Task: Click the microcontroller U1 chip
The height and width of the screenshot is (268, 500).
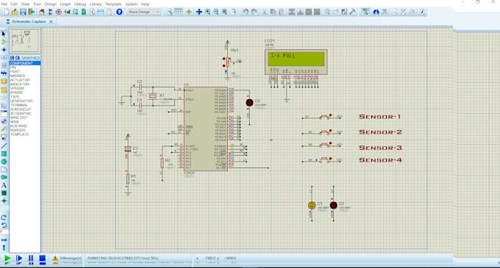Action: 206,129
